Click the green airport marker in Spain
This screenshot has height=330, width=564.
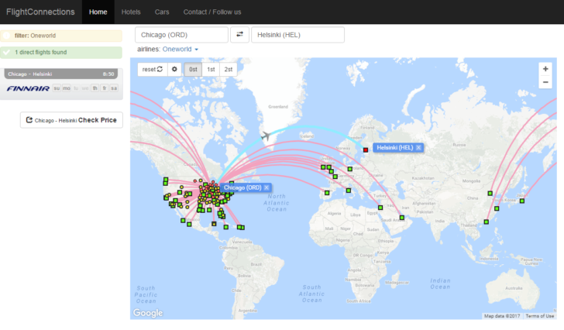(327, 193)
